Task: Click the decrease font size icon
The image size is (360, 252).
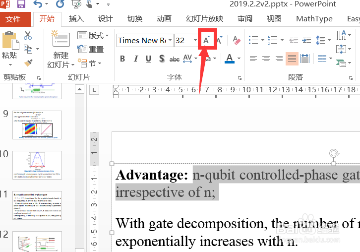Action: tap(220, 41)
